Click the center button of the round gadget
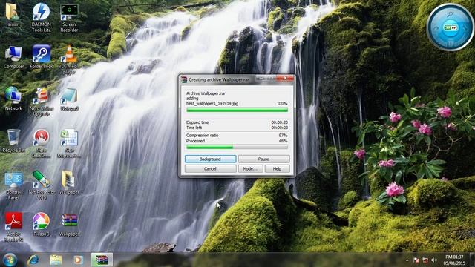 (451, 27)
